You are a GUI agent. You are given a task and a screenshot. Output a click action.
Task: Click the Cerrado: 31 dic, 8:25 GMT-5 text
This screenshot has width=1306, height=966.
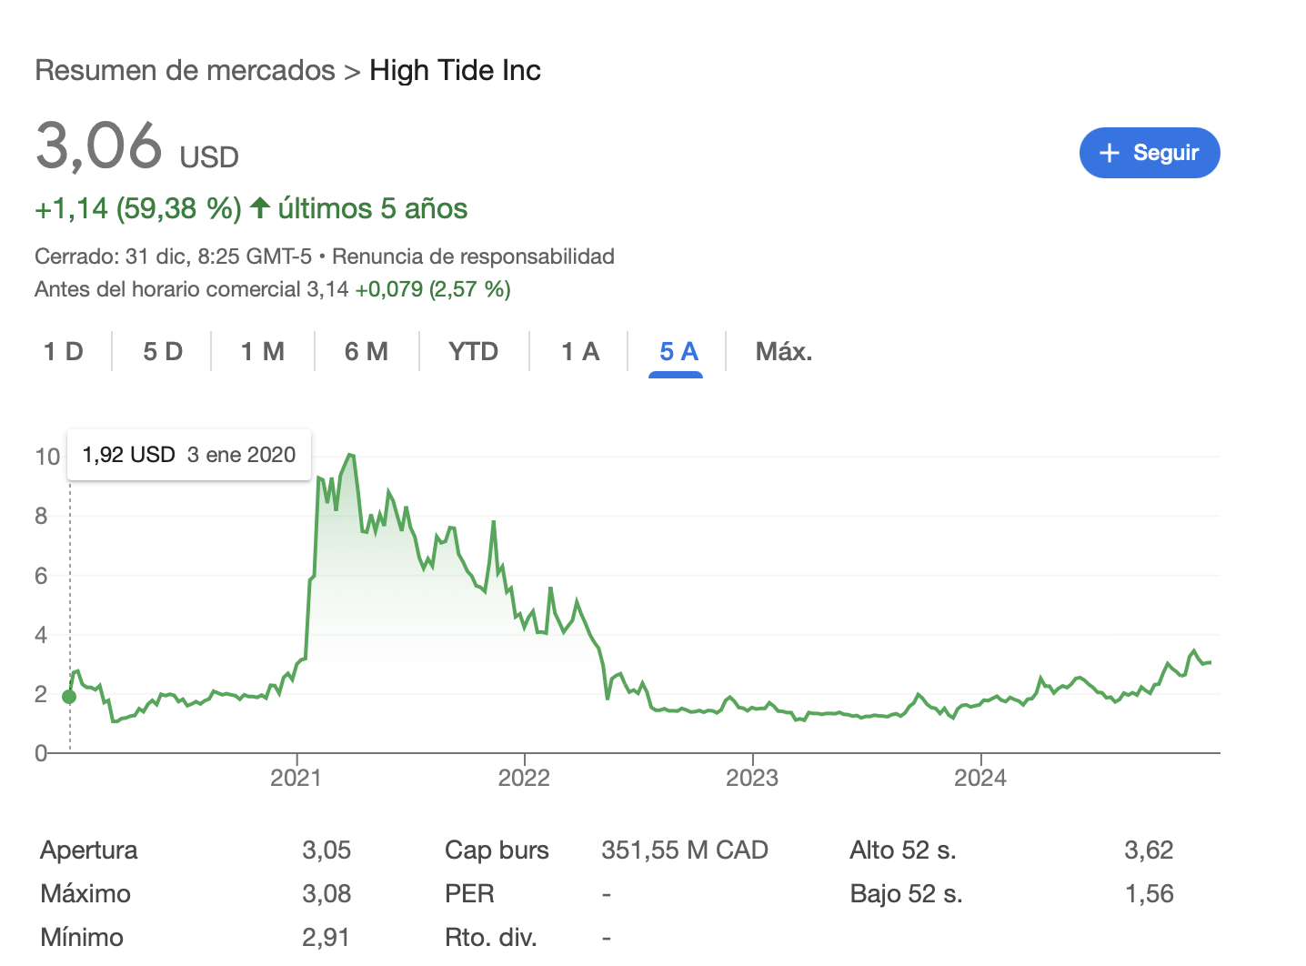pos(174,257)
